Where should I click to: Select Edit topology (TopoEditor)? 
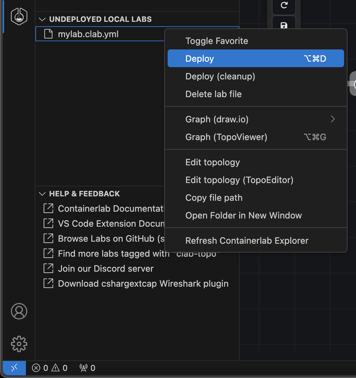point(239,180)
